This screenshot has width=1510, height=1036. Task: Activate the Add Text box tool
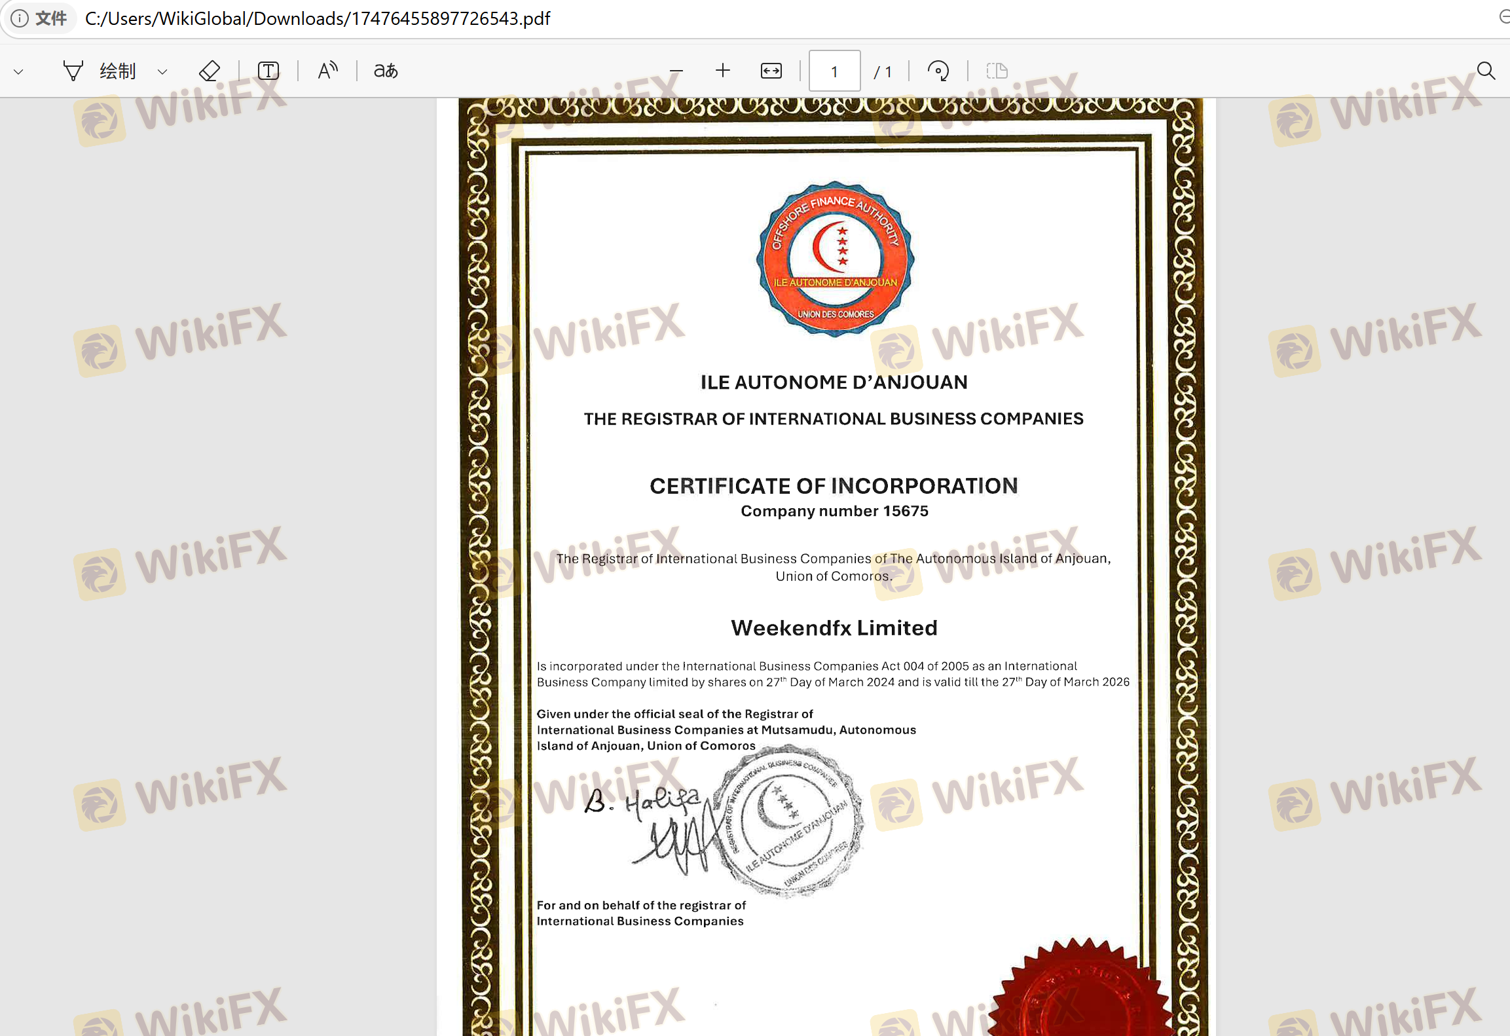268,71
